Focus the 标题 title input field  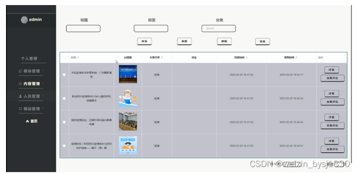(x=83, y=29)
